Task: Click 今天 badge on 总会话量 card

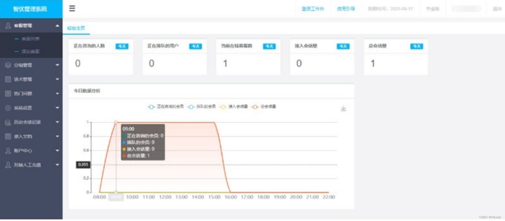Action: [x=417, y=46]
